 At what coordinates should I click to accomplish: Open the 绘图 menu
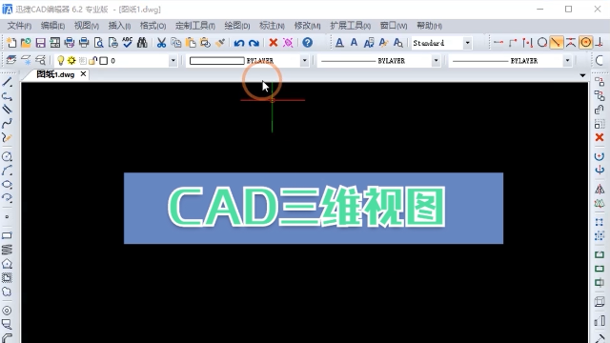coord(237,26)
